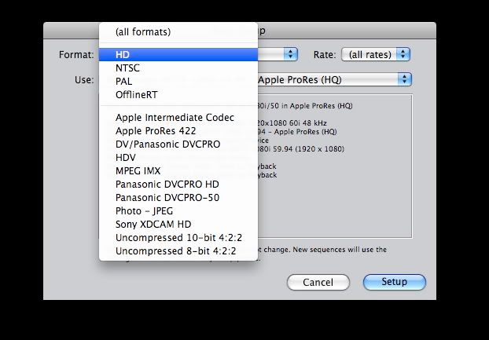Choose MPEG IMX format

coord(178,171)
